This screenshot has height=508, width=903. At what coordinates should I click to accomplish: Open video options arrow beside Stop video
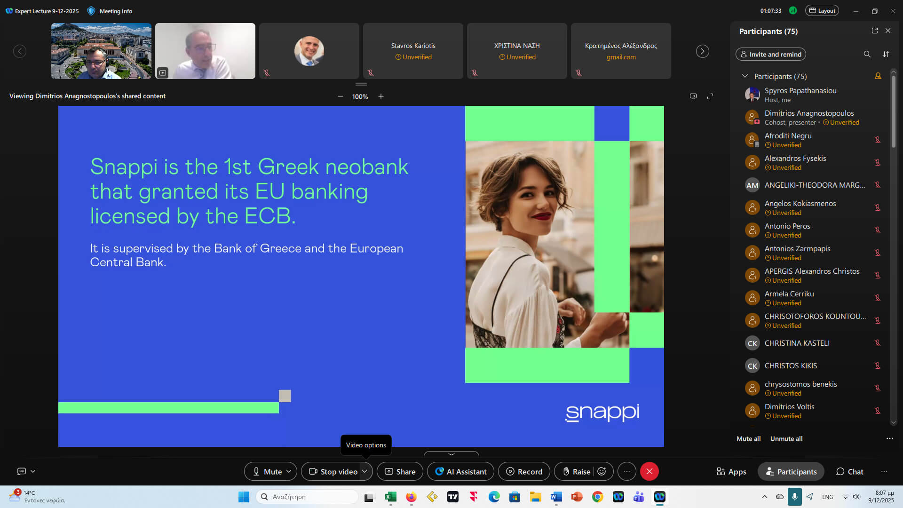pos(364,471)
